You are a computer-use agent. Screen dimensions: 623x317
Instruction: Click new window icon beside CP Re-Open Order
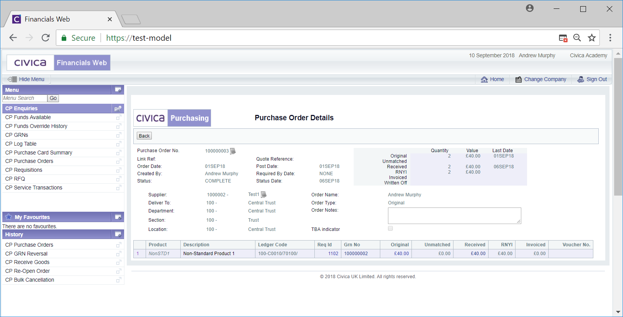tap(119, 271)
